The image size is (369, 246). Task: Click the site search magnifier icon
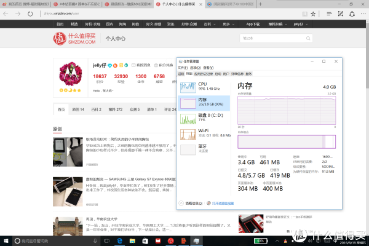click(x=308, y=38)
